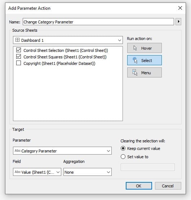Image resolution: width=191 pixels, height=200 pixels.
Task: Choose Keep current value option
Action: click(123, 148)
